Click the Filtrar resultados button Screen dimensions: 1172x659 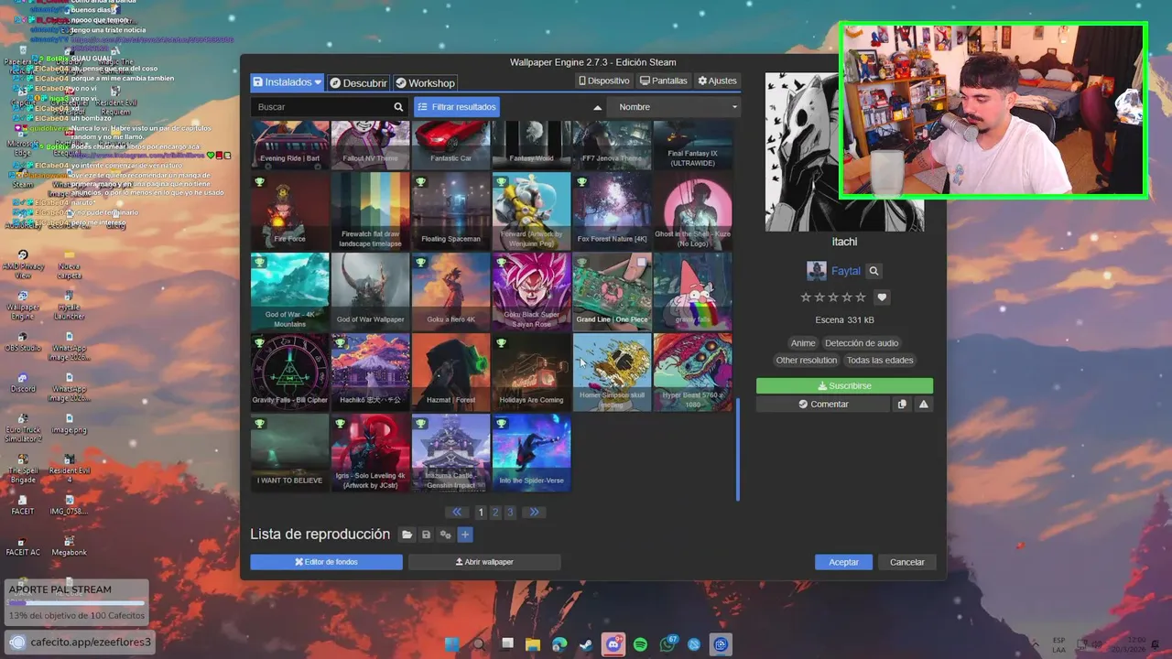pos(457,107)
